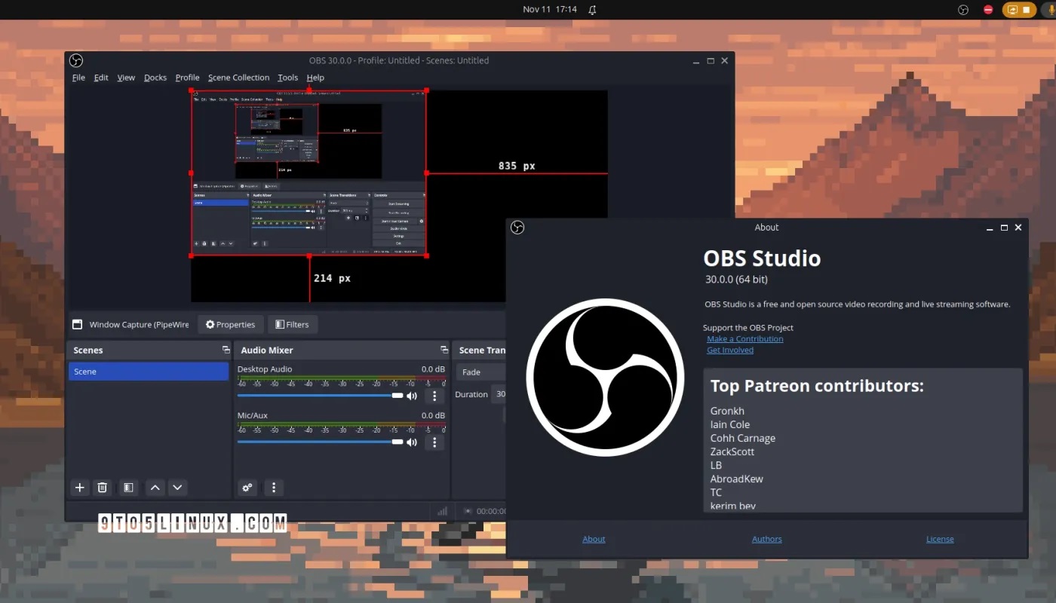Open the Edit menu
1056x603 pixels.
101,78
